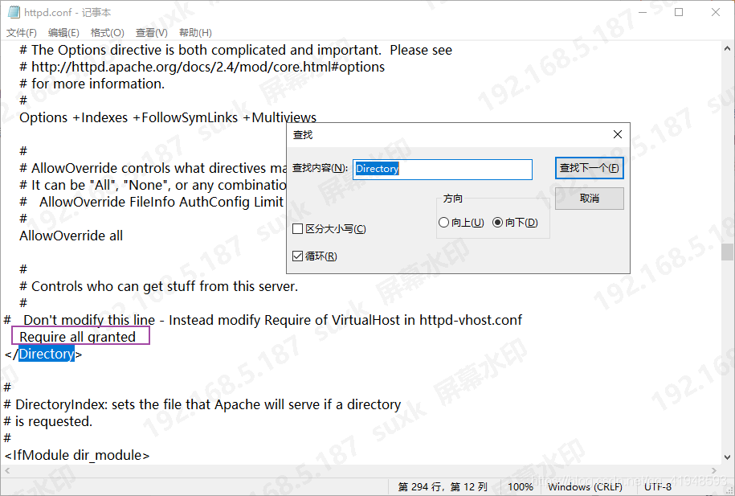
Task: Click the '# The Options directive' comment line
Action: point(236,50)
